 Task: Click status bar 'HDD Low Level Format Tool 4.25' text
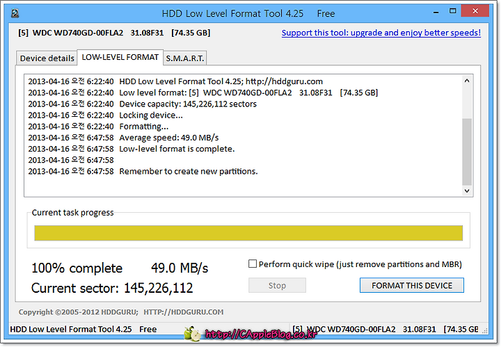tap(70, 329)
